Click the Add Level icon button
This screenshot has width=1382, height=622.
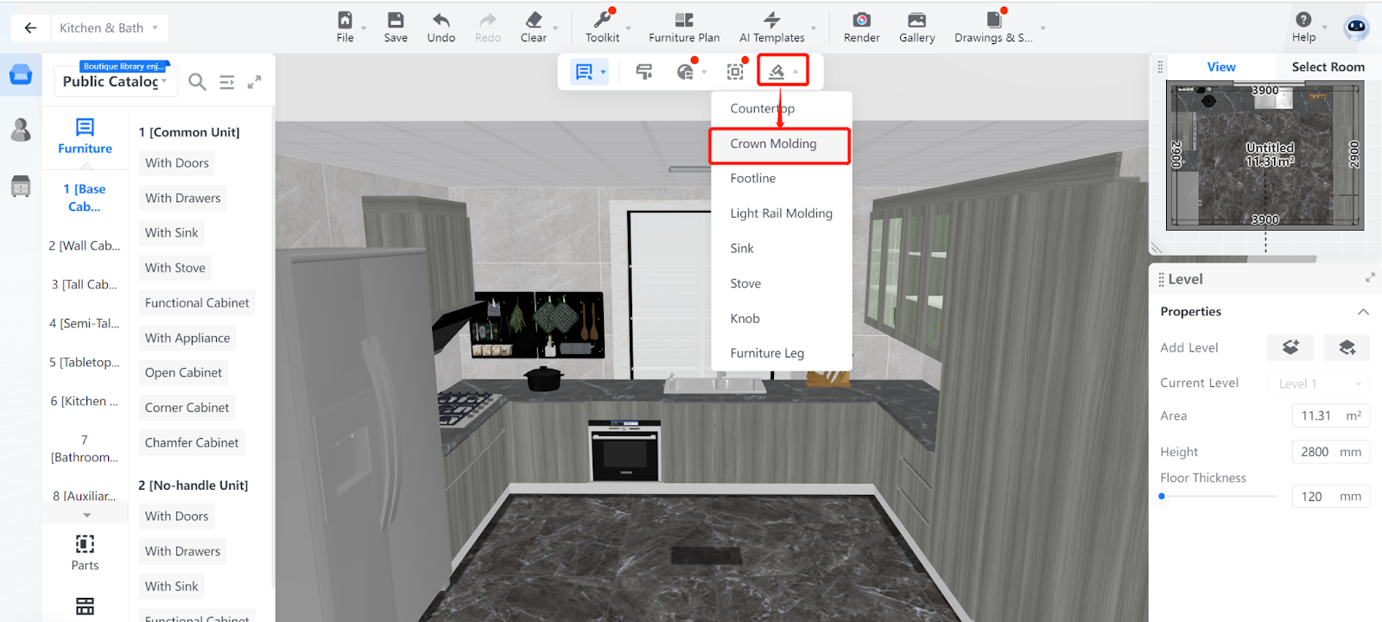pos(1290,347)
